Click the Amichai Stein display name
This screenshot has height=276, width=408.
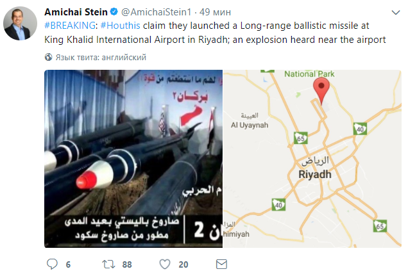click(72, 13)
